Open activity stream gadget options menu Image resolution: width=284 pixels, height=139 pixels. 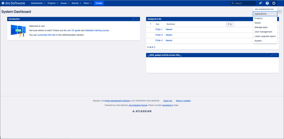(275, 55)
